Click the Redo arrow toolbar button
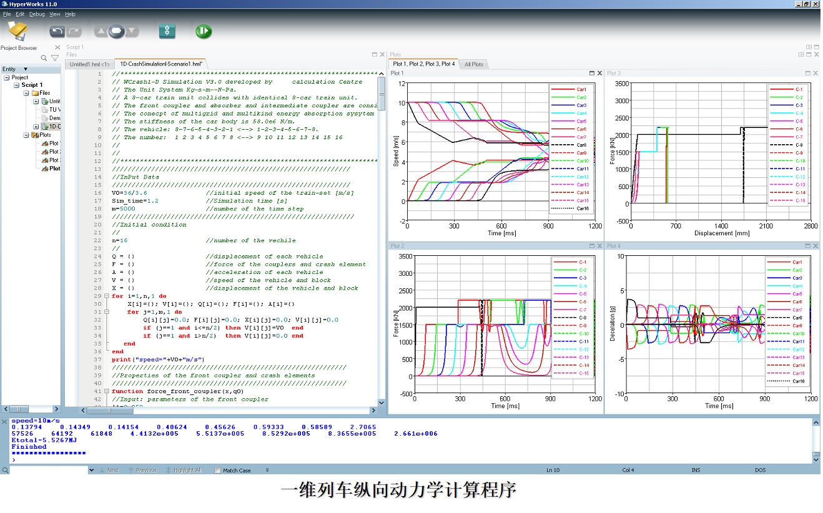The width and height of the screenshot is (823, 513). point(74,31)
